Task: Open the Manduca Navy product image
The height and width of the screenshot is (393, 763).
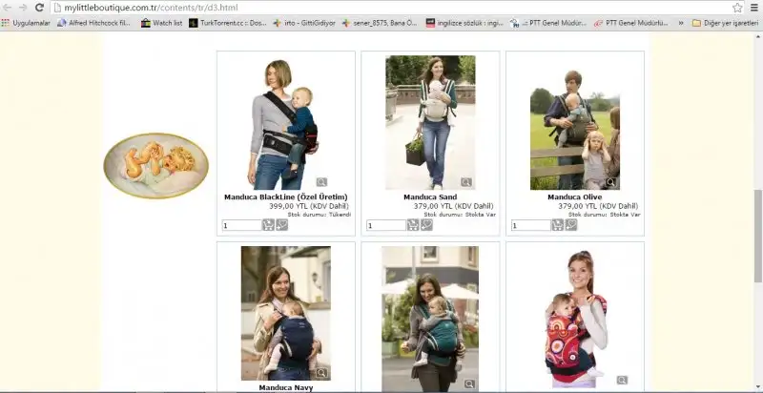Action: [x=285, y=313]
